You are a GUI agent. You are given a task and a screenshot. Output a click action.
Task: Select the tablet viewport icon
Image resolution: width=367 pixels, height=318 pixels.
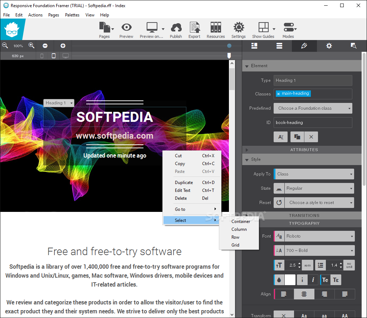(x=54, y=56)
